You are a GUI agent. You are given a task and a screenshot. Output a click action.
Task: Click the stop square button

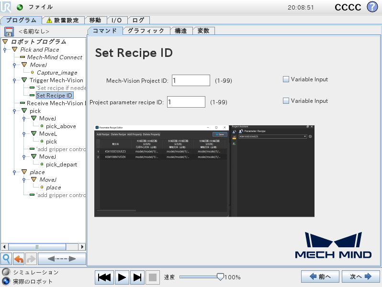point(153,277)
